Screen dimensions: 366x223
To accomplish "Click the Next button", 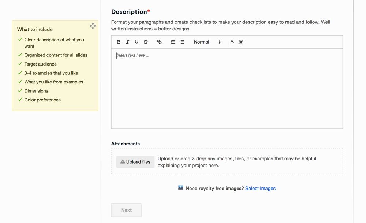I will [x=126, y=210].
